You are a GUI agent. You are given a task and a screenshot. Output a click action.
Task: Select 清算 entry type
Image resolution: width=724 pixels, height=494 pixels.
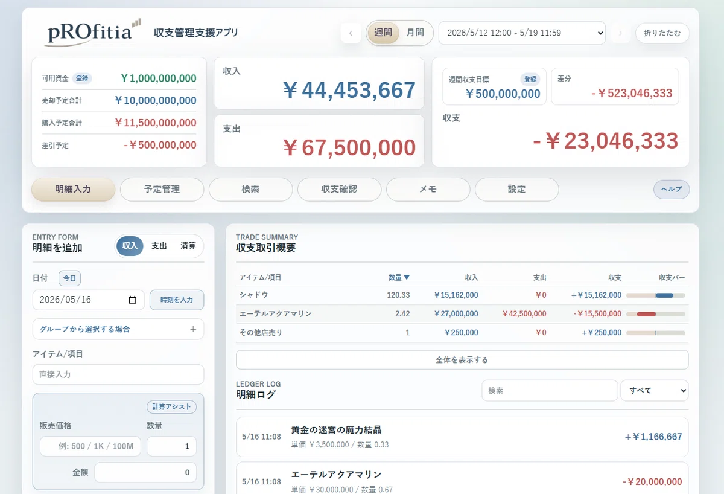click(188, 246)
